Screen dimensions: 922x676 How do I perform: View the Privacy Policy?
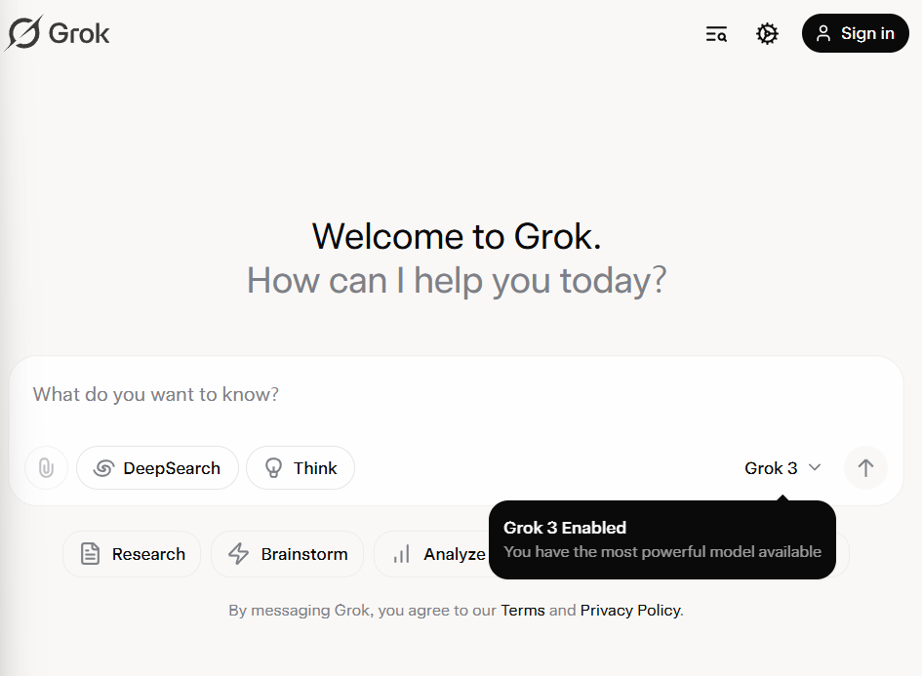coord(629,610)
